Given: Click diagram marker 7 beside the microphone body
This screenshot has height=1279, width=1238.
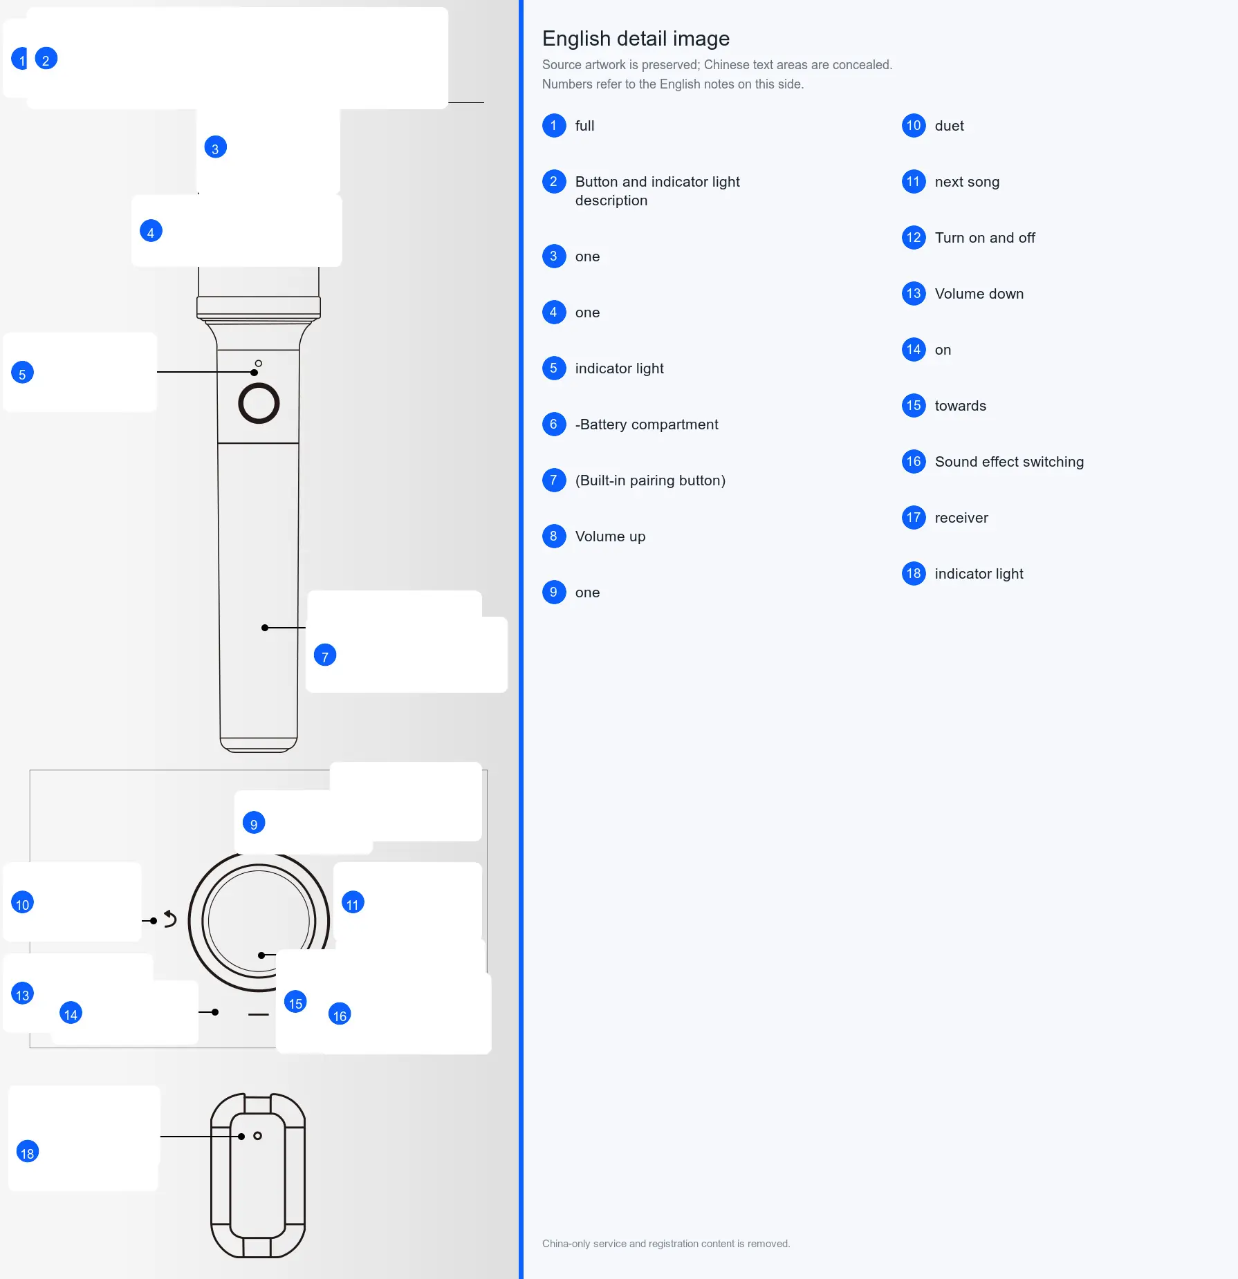Looking at the screenshot, I should click(324, 655).
